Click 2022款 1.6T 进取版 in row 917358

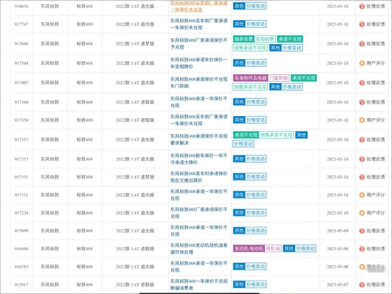point(135,120)
